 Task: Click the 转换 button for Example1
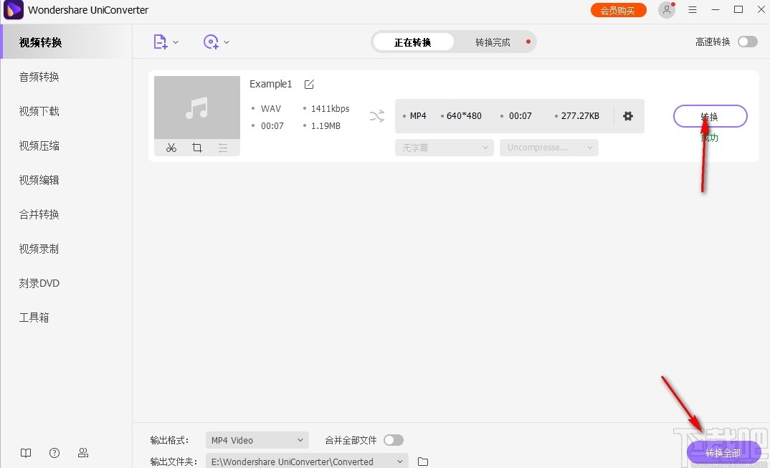tap(710, 115)
